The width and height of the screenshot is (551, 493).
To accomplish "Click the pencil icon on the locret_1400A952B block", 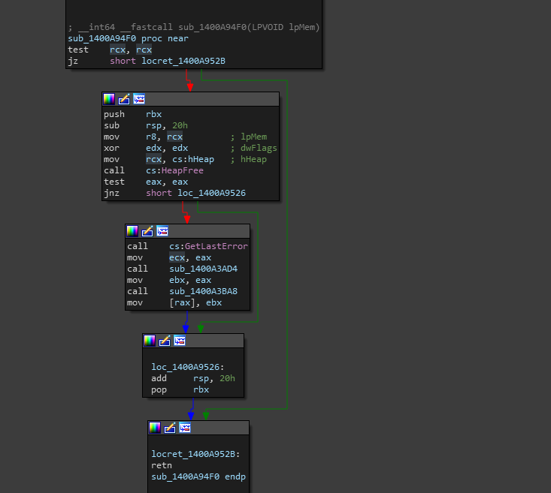I will point(170,428).
